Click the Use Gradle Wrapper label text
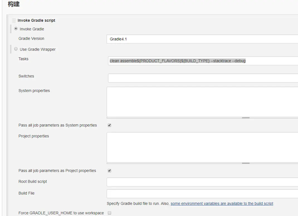Viewport: 298px width, 216px height. 38,49
